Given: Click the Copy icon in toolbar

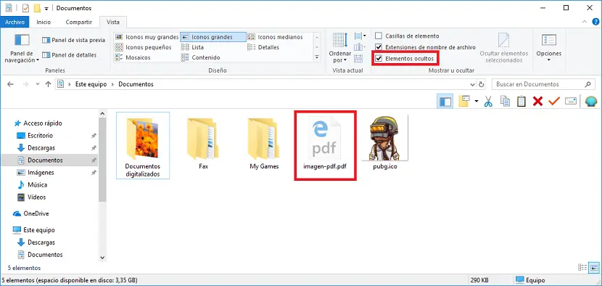Looking at the screenshot, I should 505,102.
